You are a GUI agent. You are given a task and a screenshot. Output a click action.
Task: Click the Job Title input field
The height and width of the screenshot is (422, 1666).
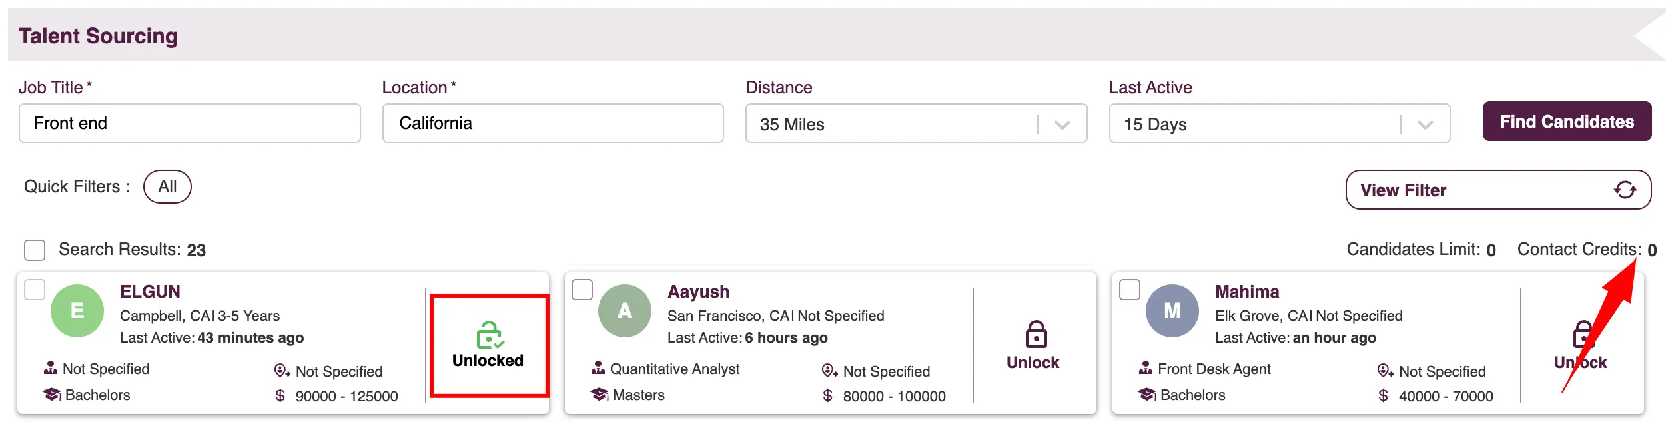pos(190,123)
